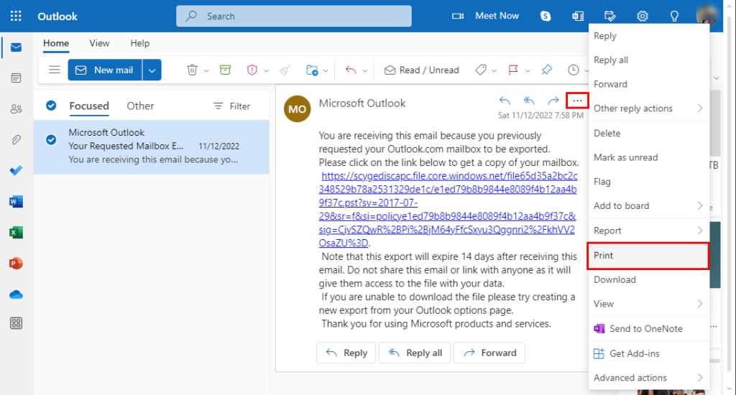Click the Pin icon in toolbar

pyautogui.click(x=546, y=70)
